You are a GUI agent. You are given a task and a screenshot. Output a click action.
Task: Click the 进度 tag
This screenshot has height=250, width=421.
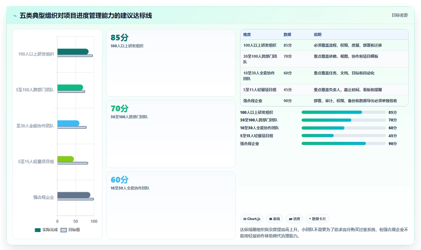[x=295, y=219]
